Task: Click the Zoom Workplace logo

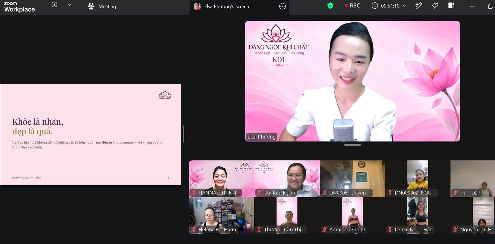Action: [20, 7]
